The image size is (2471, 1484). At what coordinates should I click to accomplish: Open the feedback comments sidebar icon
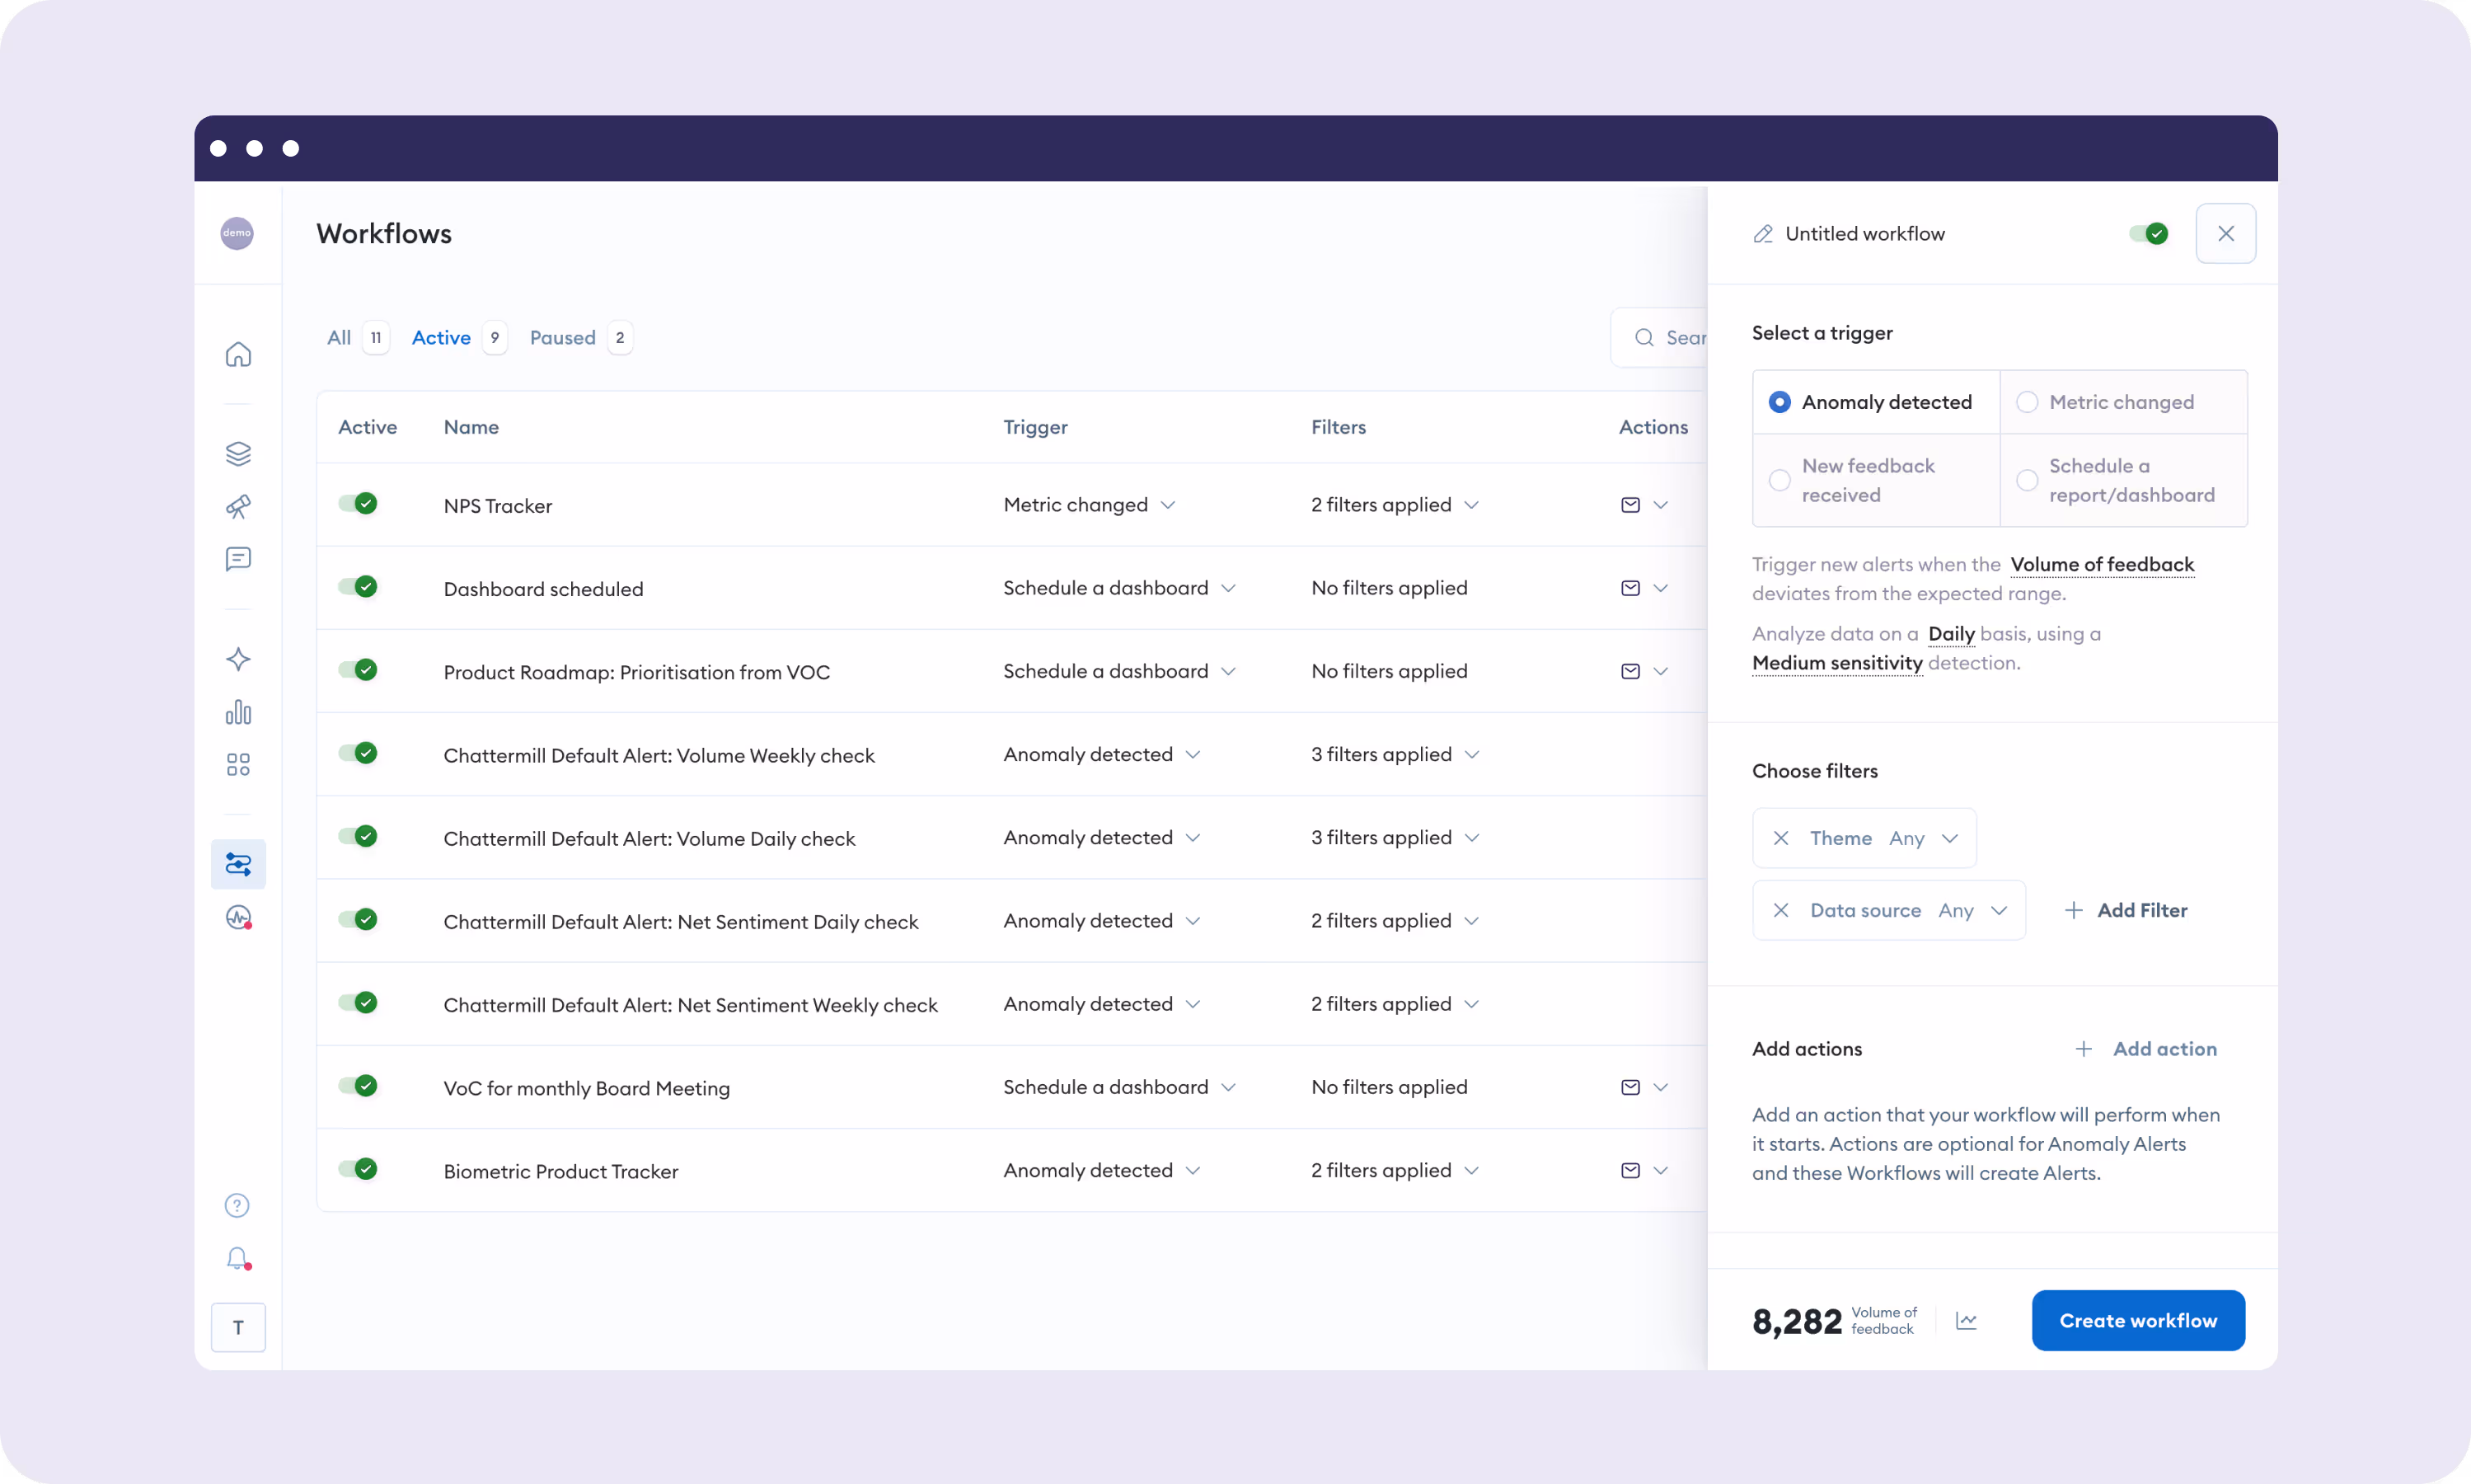coord(238,559)
